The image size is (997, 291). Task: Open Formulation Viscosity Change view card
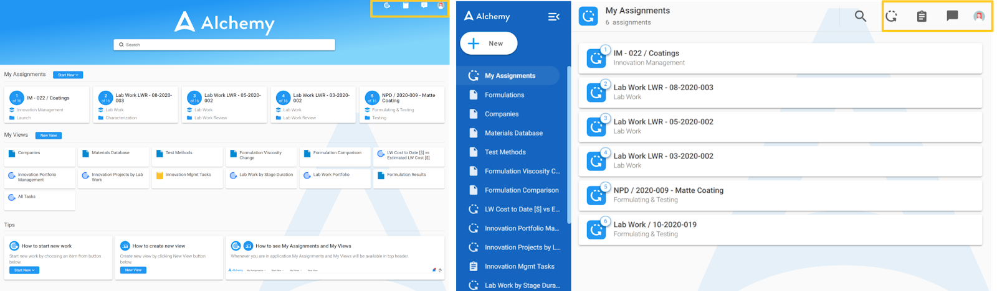click(x=261, y=157)
